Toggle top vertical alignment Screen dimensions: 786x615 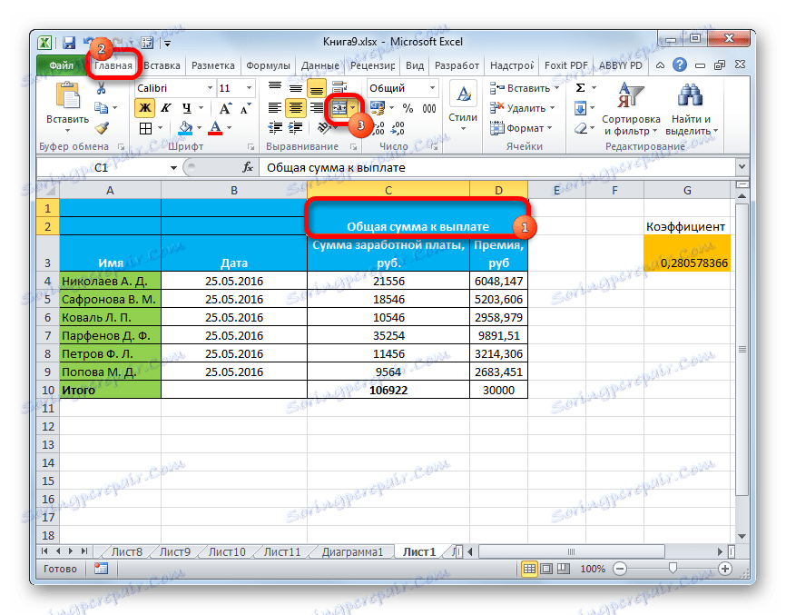(x=275, y=88)
